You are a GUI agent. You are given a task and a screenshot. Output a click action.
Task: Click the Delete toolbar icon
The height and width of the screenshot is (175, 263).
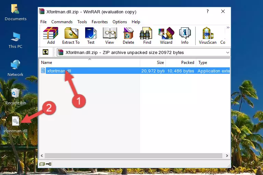click(x=129, y=36)
